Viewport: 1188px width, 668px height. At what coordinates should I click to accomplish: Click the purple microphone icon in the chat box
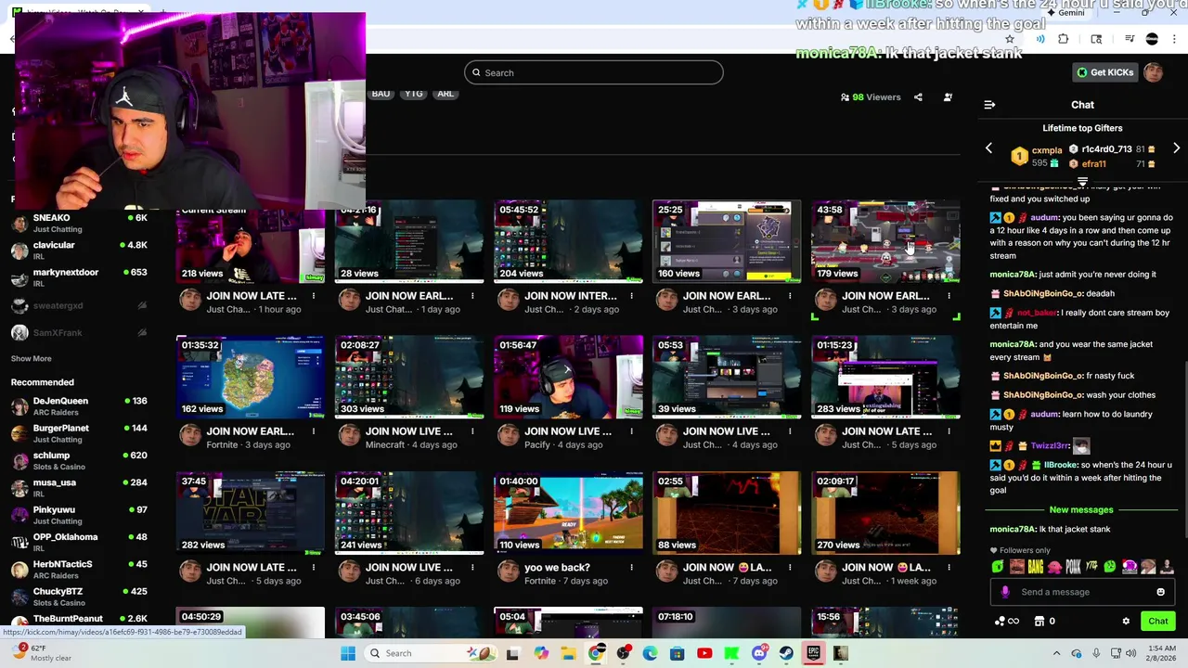(x=1005, y=592)
